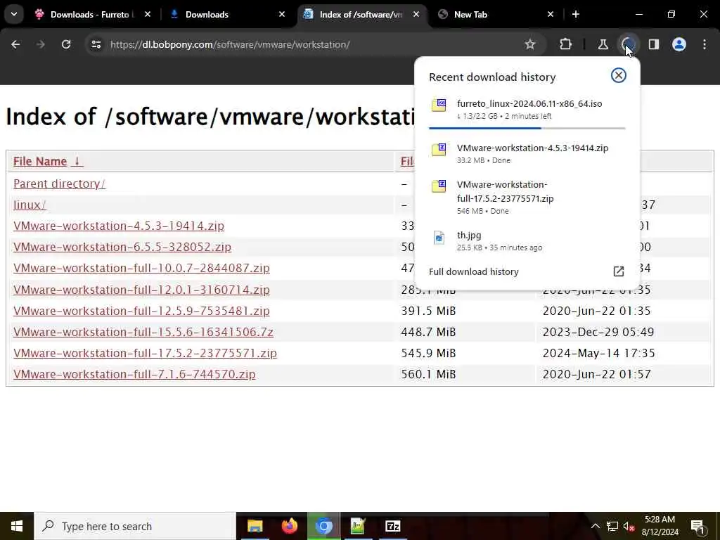Click the th.jpg image file icon

point(439,238)
